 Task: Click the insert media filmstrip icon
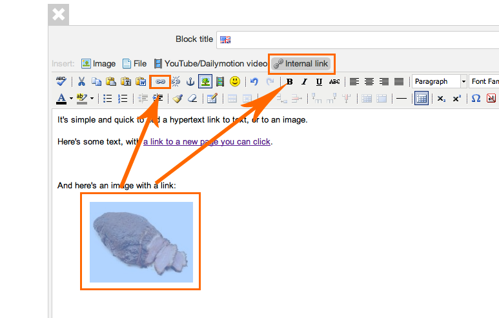click(x=220, y=82)
